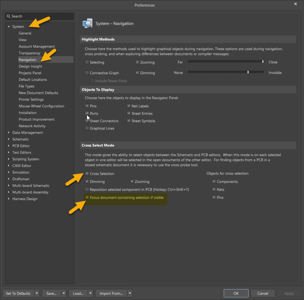The width and height of the screenshot is (304, 300).
Task: Toggle the Selecting highlight checkbox
Action: click(87, 62)
